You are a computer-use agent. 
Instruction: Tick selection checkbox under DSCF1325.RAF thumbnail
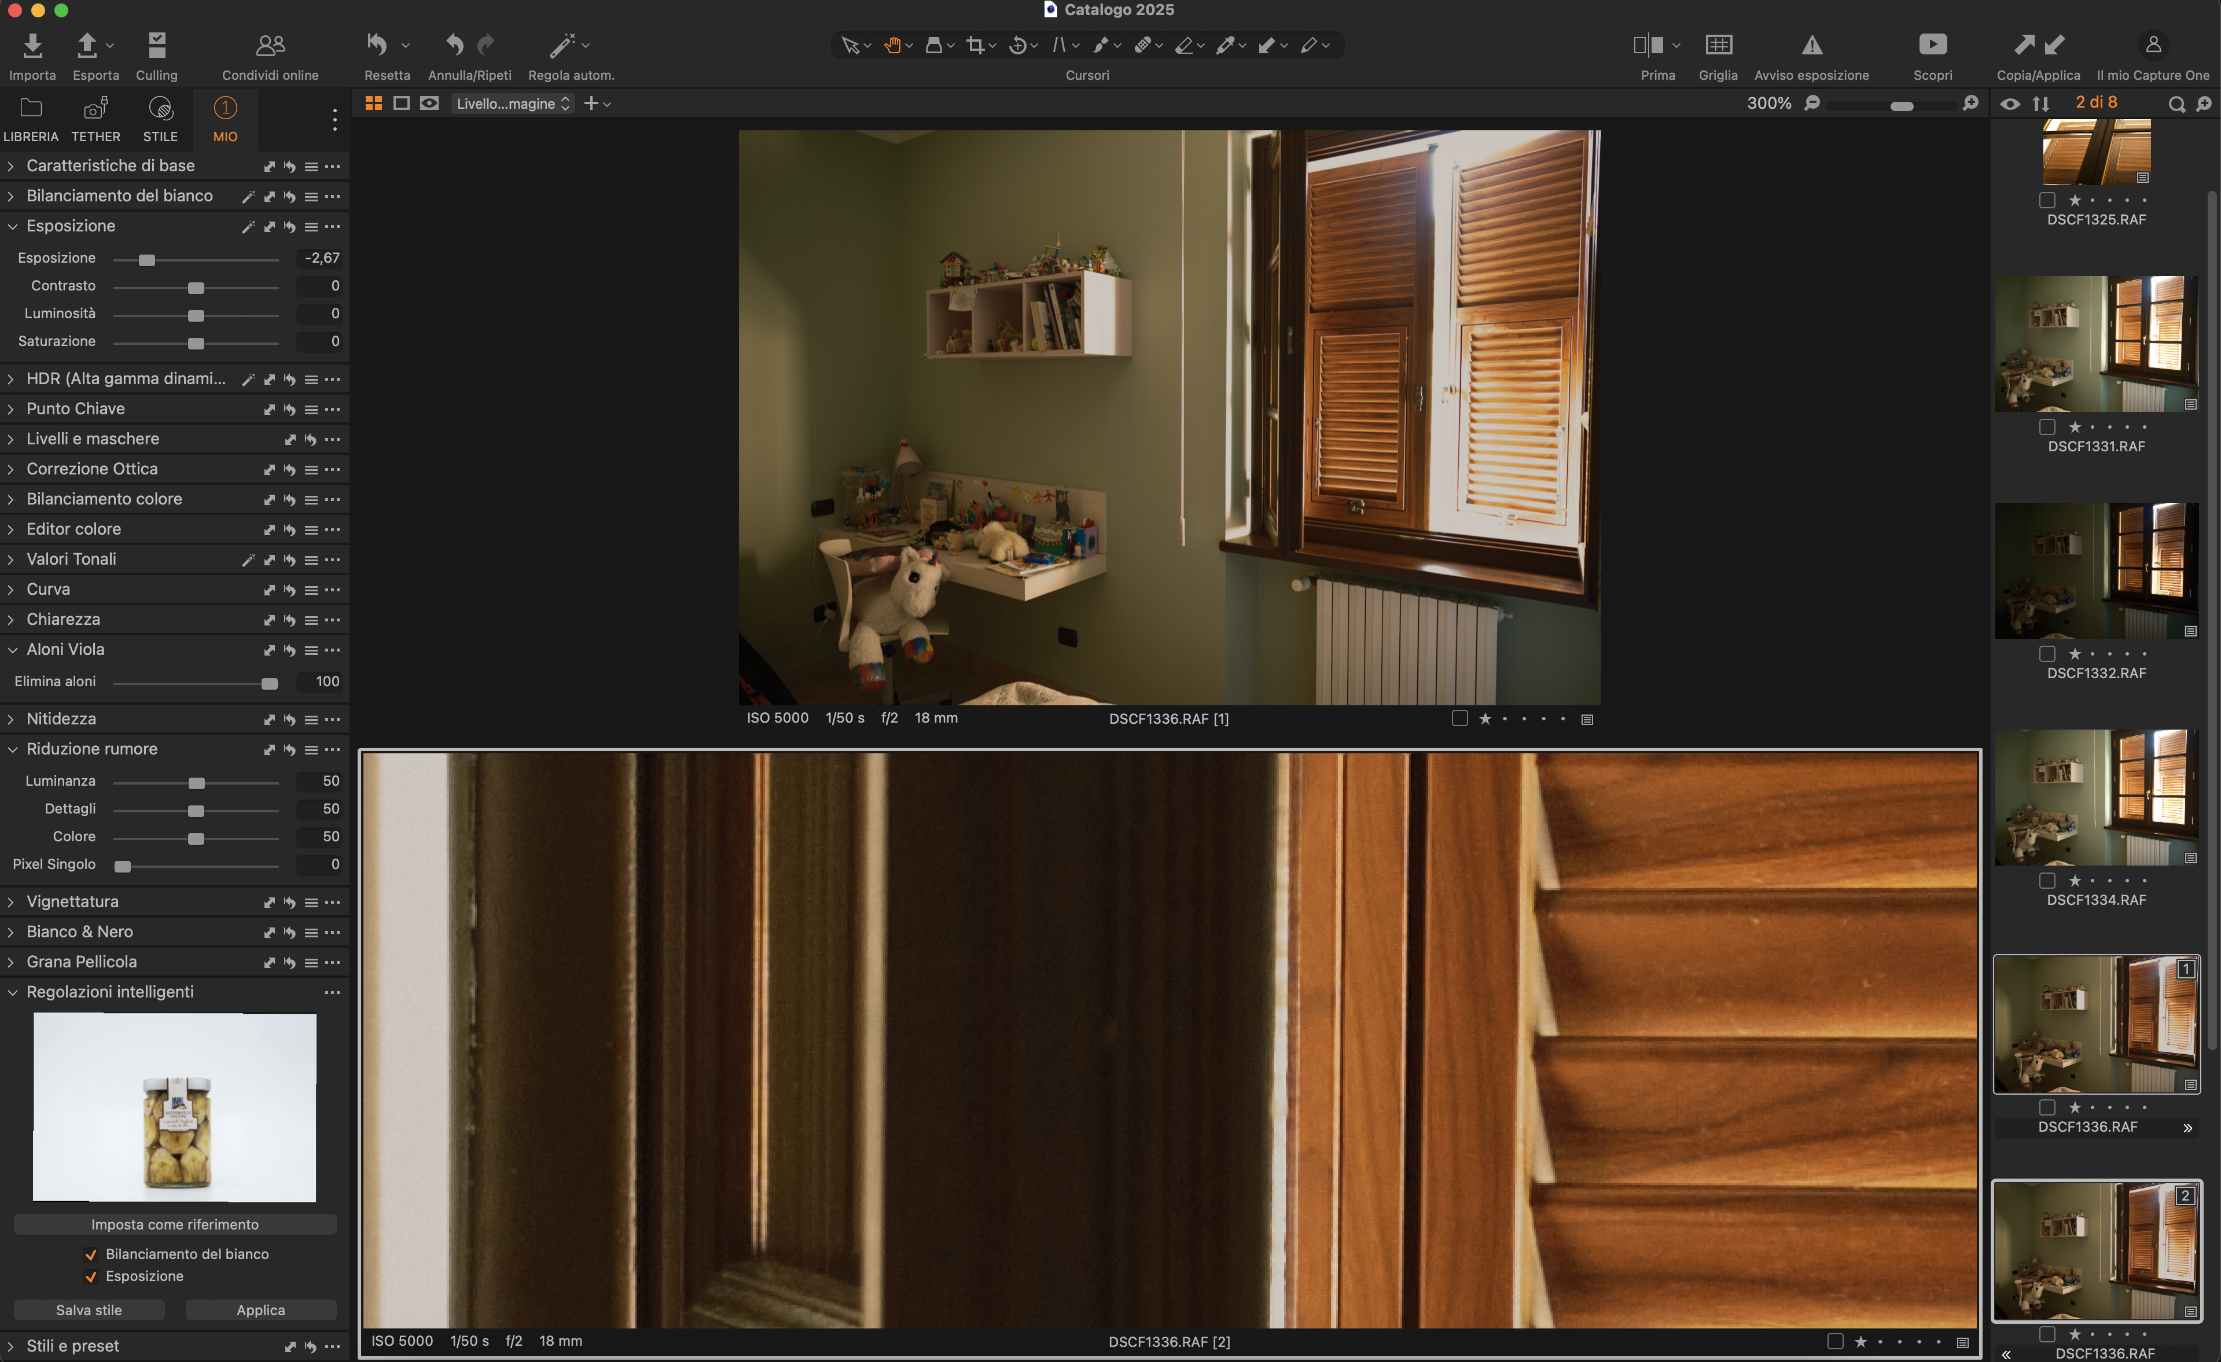(2047, 200)
